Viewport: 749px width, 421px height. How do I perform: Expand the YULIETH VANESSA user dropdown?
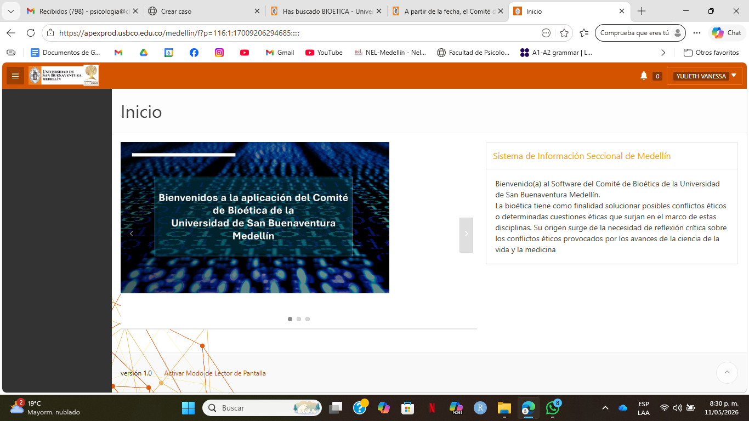pos(704,76)
